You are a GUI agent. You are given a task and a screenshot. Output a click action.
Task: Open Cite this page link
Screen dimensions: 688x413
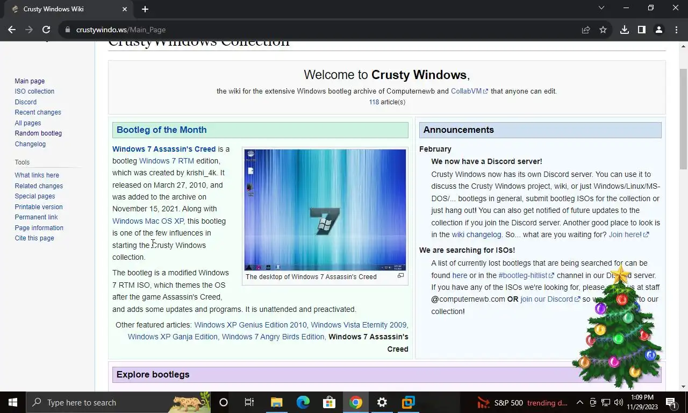(34, 238)
